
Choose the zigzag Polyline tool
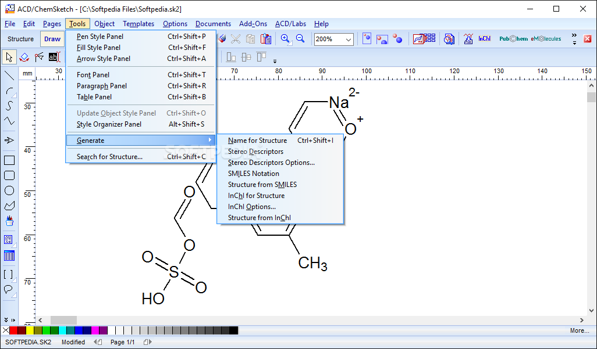[x=9, y=121]
